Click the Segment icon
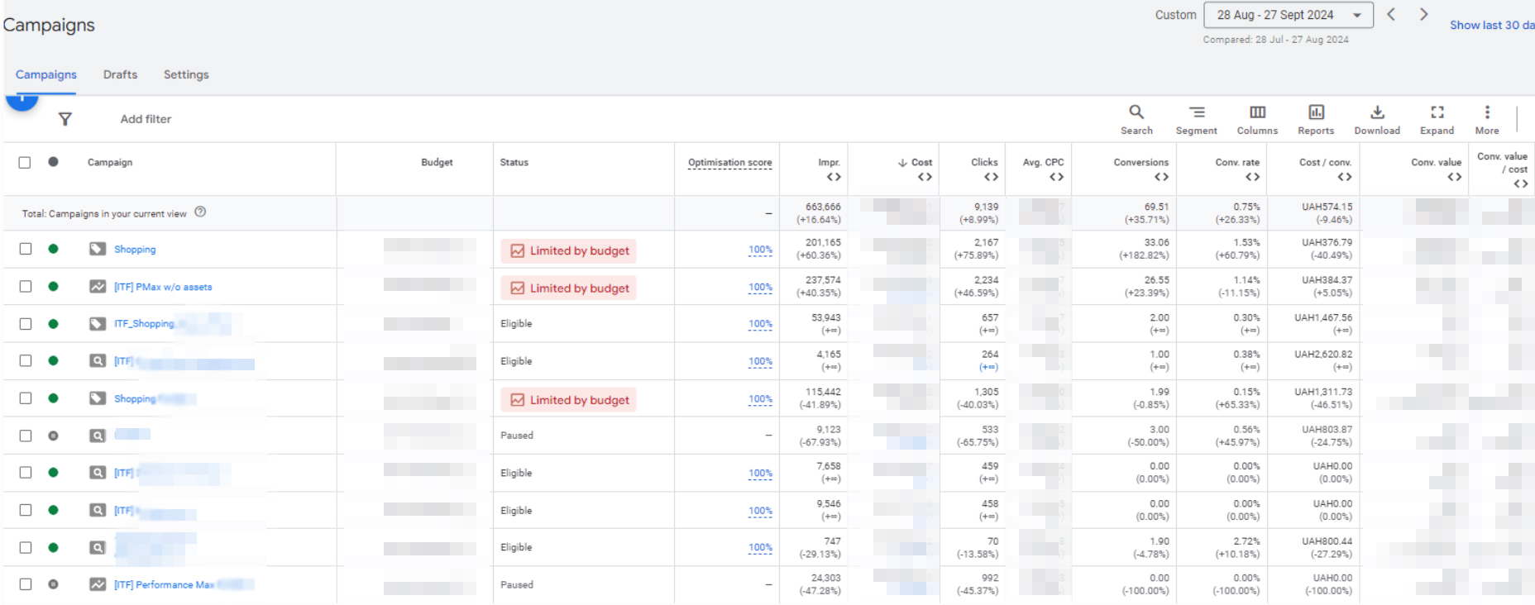The width and height of the screenshot is (1535, 605). [1196, 119]
